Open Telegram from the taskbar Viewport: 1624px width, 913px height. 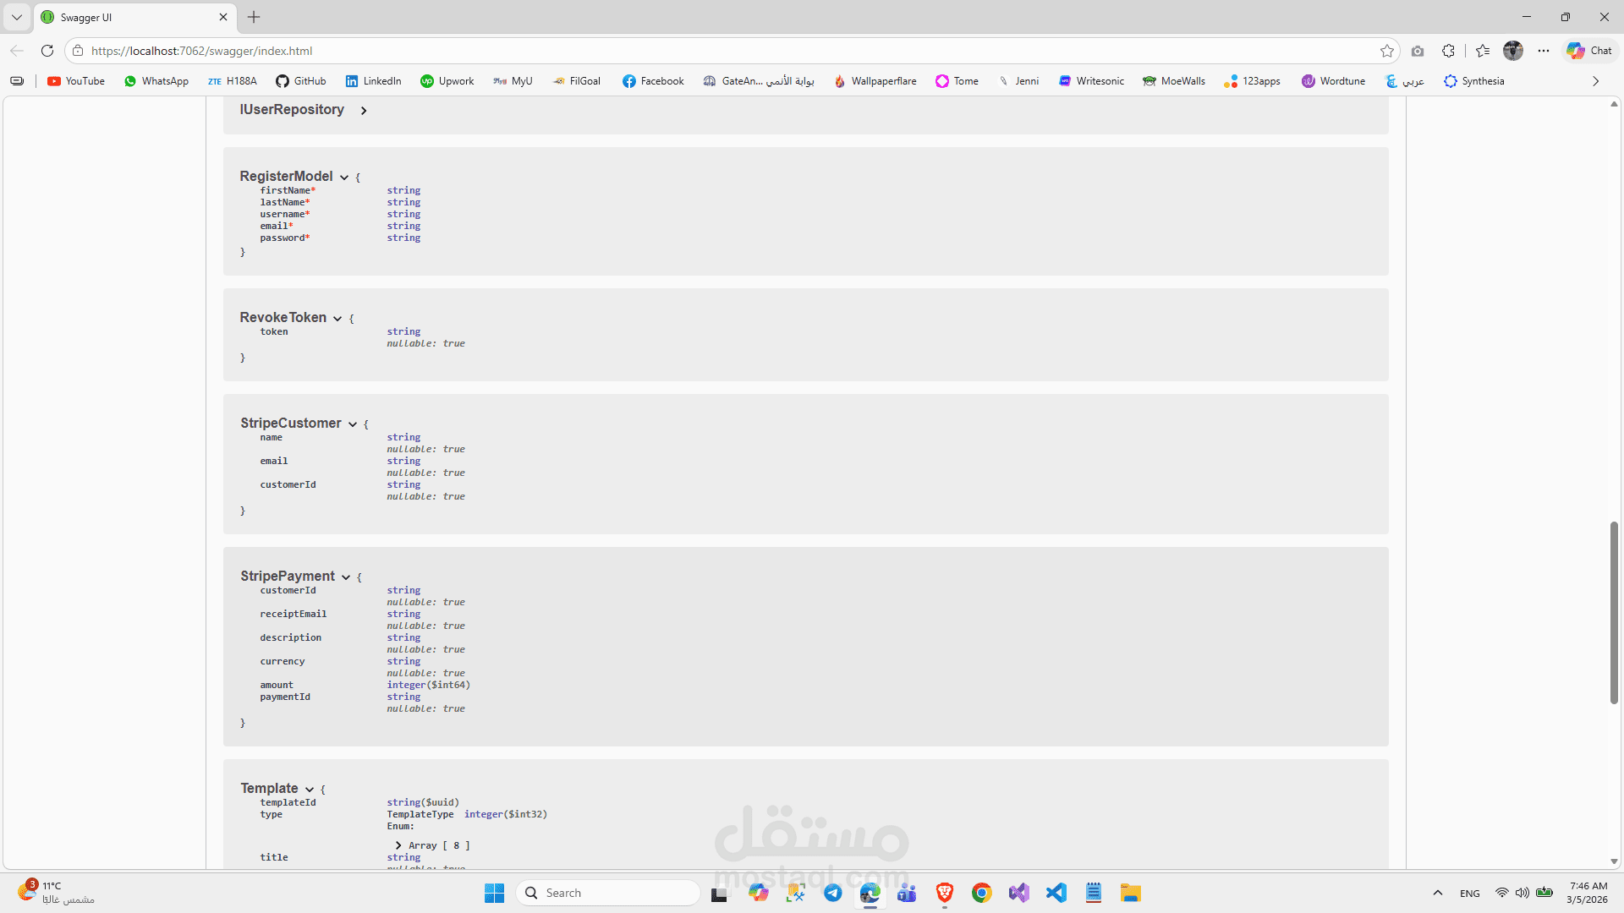(x=833, y=893)
